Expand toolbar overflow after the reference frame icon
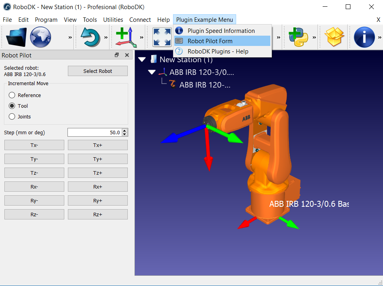The image size is (383, 286). click(141, 37)
